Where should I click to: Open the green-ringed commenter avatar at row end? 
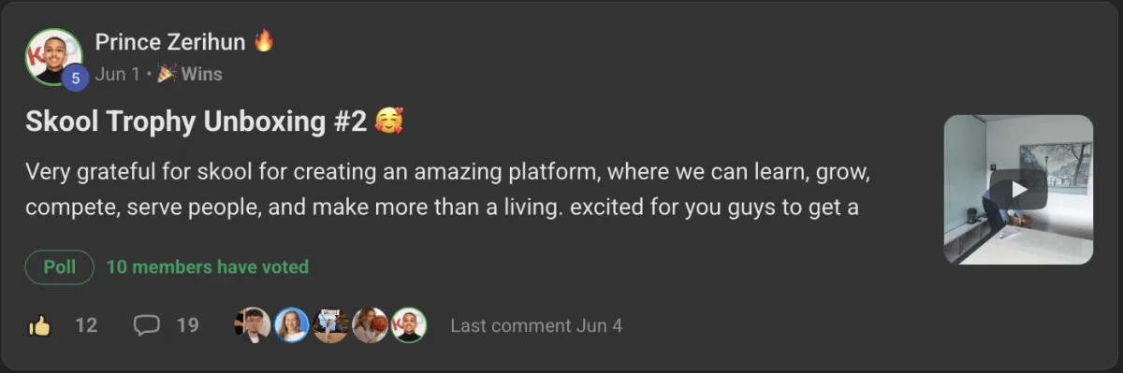point(409,325)
